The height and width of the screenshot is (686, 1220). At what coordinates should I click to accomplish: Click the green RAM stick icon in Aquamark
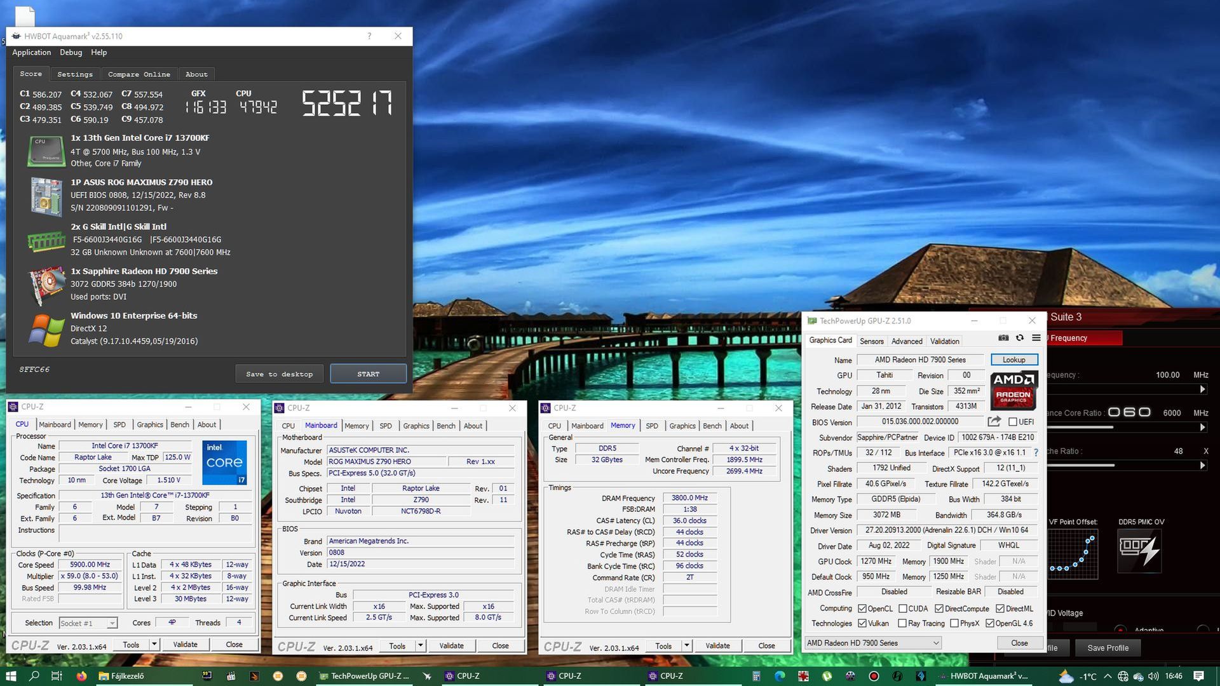(x=46, y=241)
